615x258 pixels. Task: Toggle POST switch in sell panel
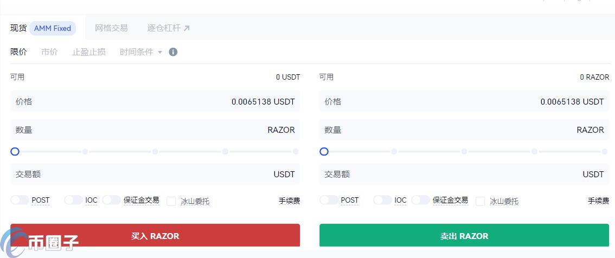click(x=329, y=200)
